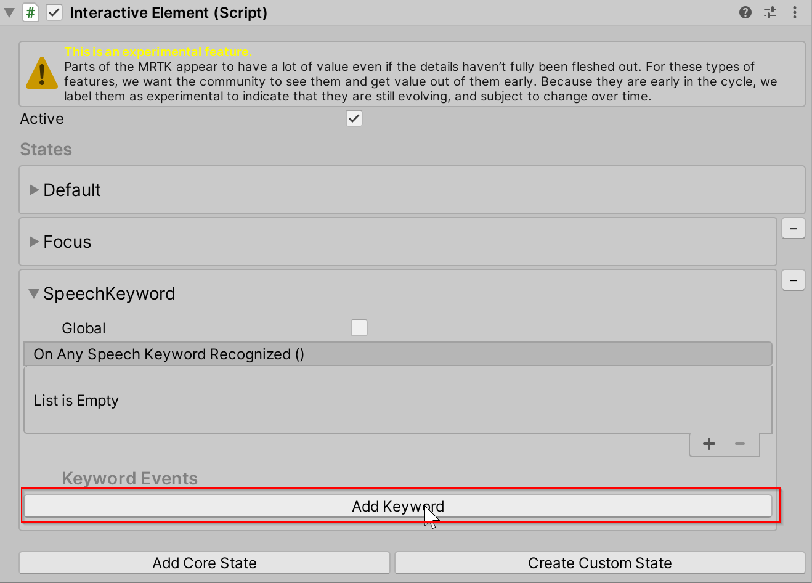812x583 pixels.
Task: Click the Global property label
Action: (x=84, y=328)
